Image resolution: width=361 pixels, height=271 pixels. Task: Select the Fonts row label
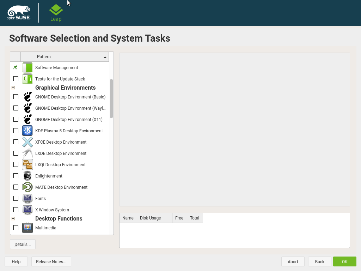(x=41, y=198)
